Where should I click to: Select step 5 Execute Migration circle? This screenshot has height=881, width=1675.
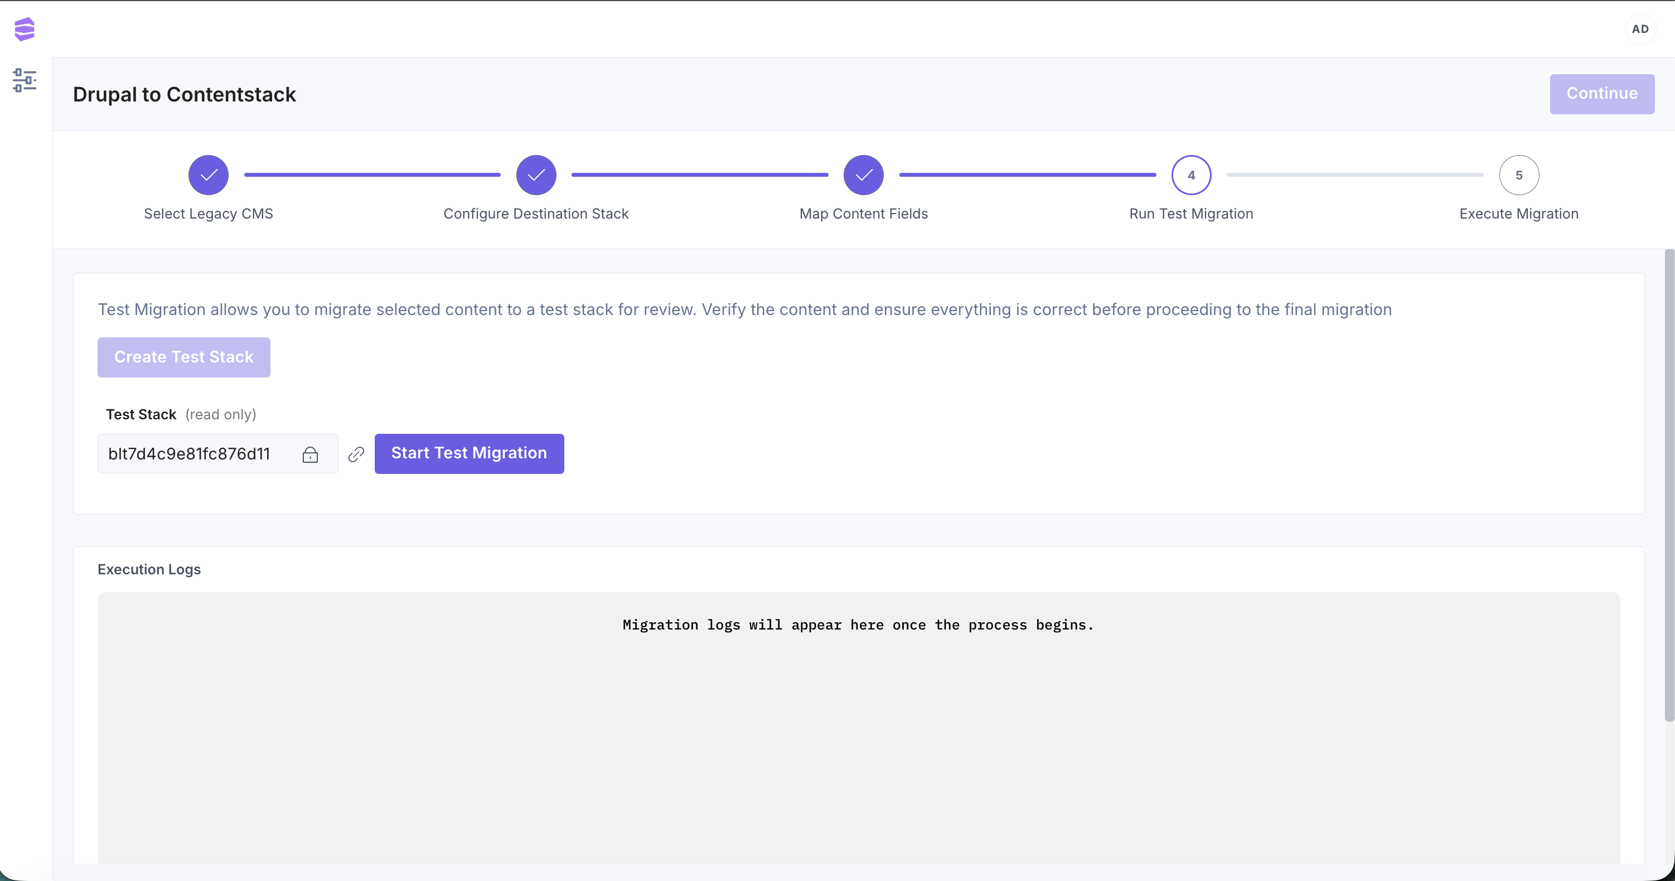point(1519,175)
